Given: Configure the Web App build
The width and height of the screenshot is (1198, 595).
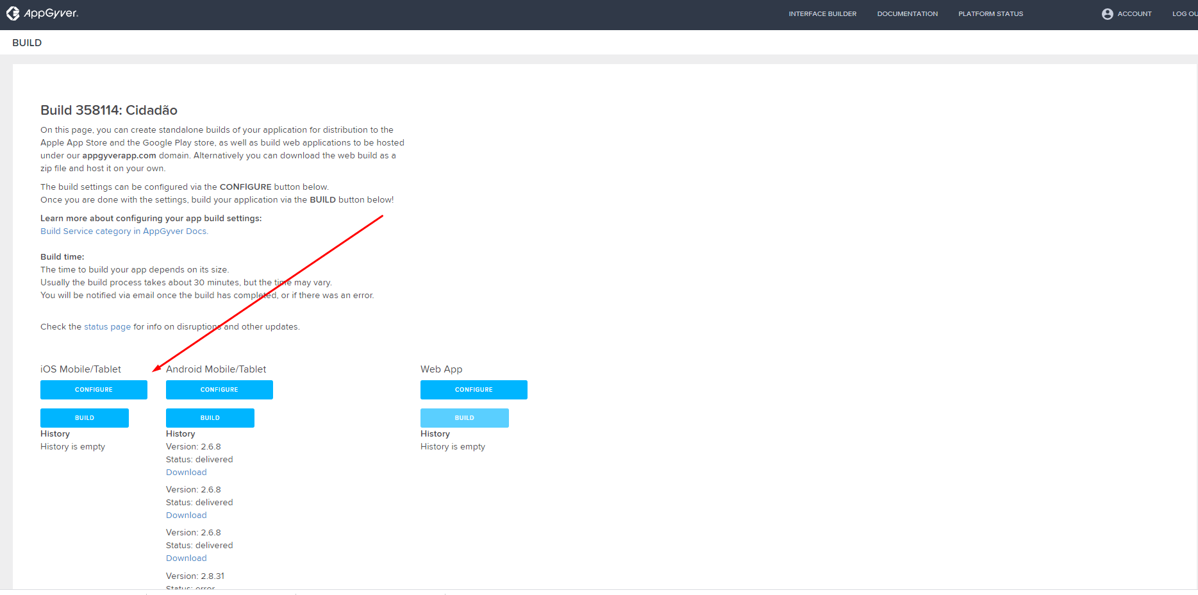Looking at the screenshot, I should pos(474,390).
